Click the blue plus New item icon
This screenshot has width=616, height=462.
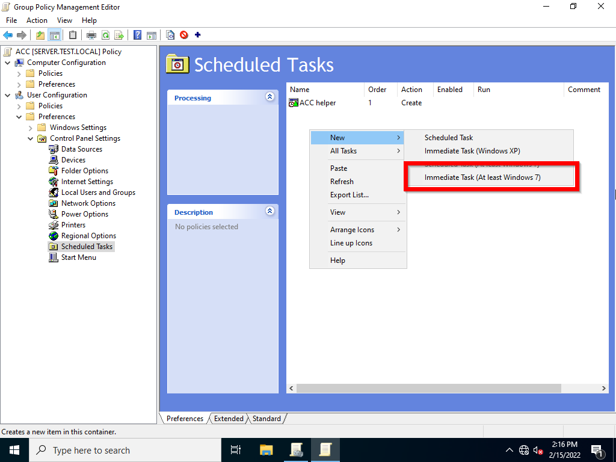click(197, 34)
